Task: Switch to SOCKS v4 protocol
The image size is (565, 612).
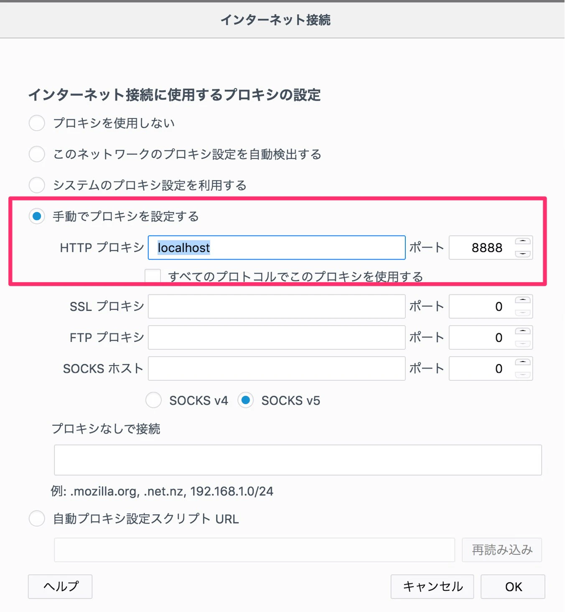Action: click(x=153, y=400)
